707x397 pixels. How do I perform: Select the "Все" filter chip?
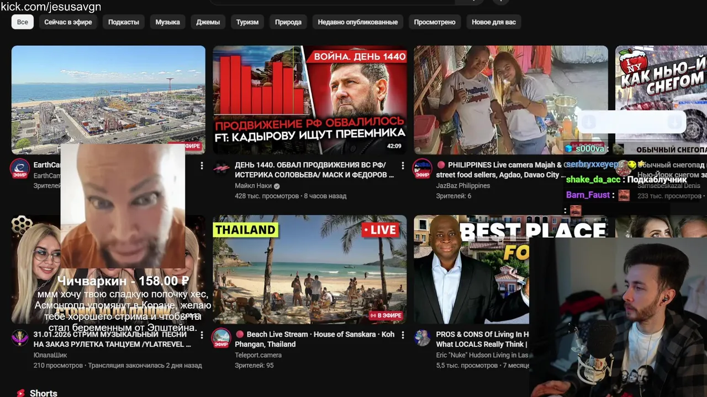coord(22,22)
